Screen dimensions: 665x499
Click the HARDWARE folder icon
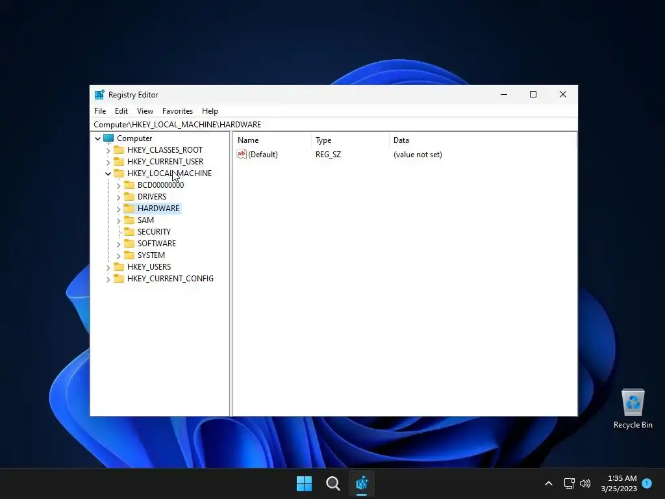tap(129, 208)
